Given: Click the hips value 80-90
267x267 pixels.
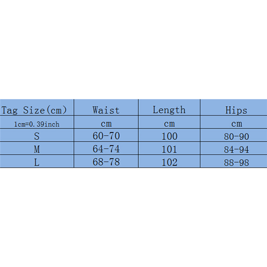Looking at the screenshot, I should (x=236, y=137).
